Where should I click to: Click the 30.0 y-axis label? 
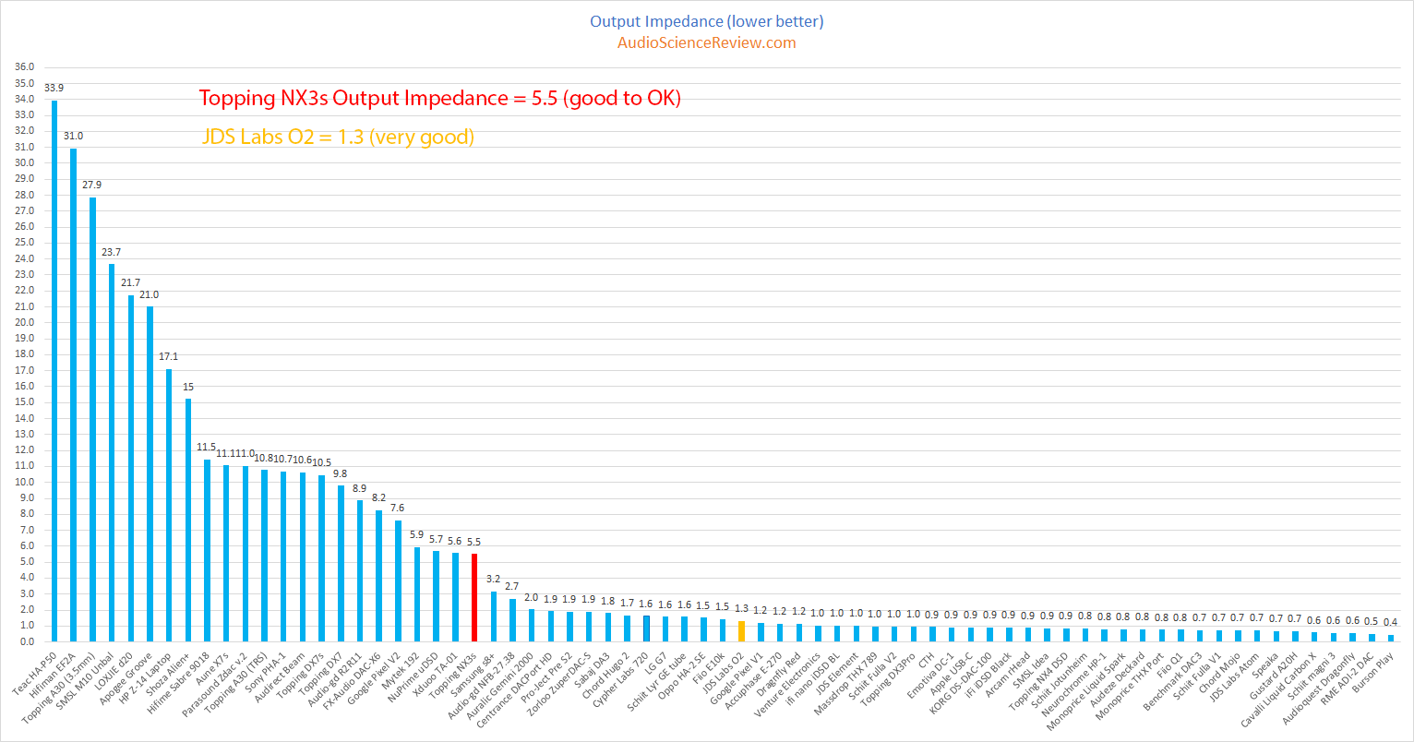25,163
